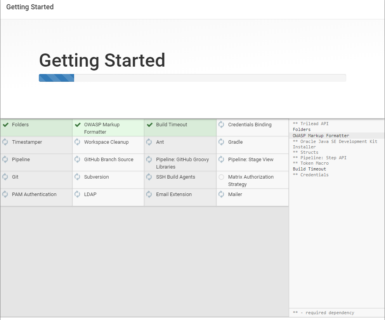Click the checkmark next to OWASP Markup Formatter
385x320 pixels.
click(x=78, y=125)
